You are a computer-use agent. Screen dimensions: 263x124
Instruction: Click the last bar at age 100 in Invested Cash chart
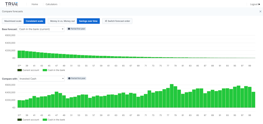click(253, 100)
